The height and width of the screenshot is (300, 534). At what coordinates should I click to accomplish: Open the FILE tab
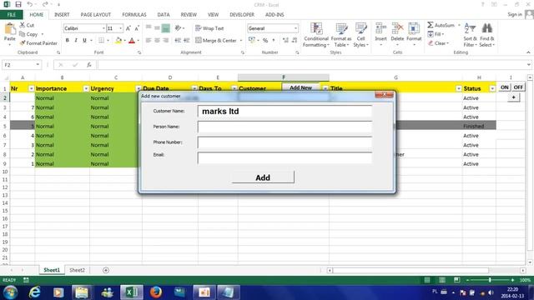tap(11, 15)
